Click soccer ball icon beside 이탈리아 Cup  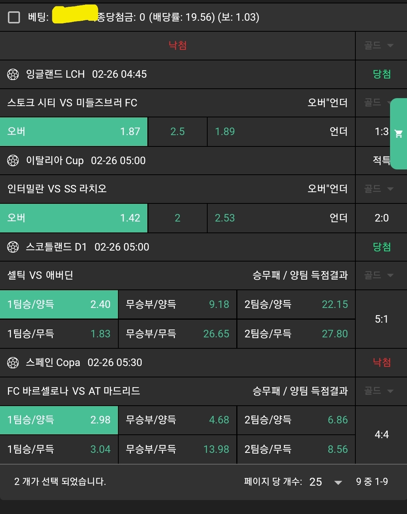[x=13, y=161]
